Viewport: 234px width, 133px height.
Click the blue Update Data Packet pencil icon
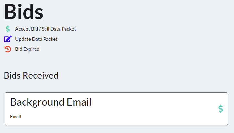[8, 39]
